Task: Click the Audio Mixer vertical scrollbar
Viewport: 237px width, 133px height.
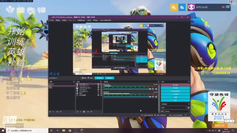Action: click(159, 98)
